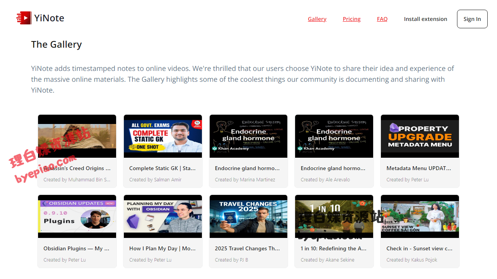The height and width of the screenshot is (279, 497).
Task: Open the Gallery navigation link
Action: (x=317, y=19)
